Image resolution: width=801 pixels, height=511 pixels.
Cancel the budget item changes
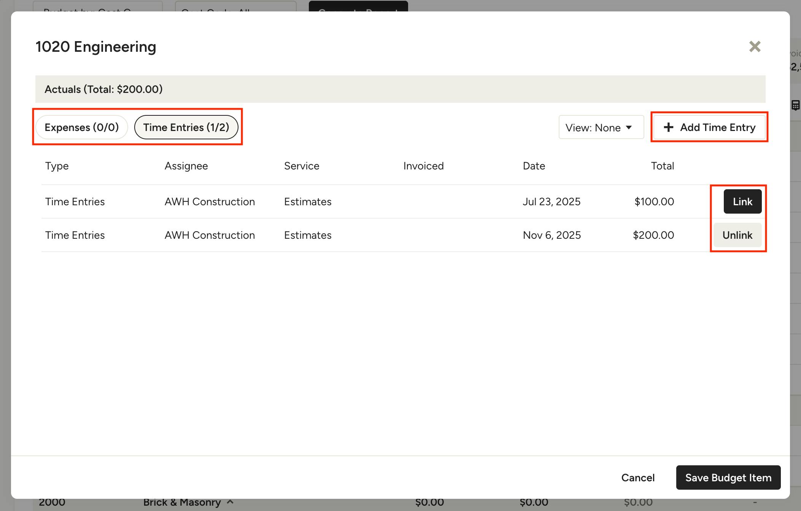coord(638,477)
